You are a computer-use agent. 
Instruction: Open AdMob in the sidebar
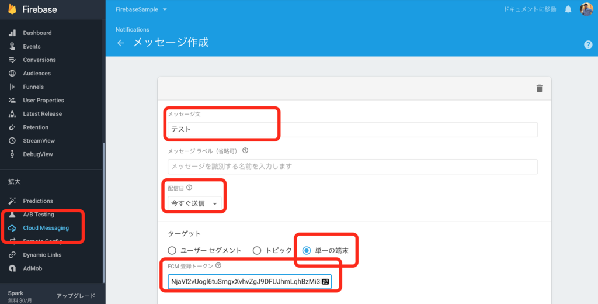pos(33,268)
